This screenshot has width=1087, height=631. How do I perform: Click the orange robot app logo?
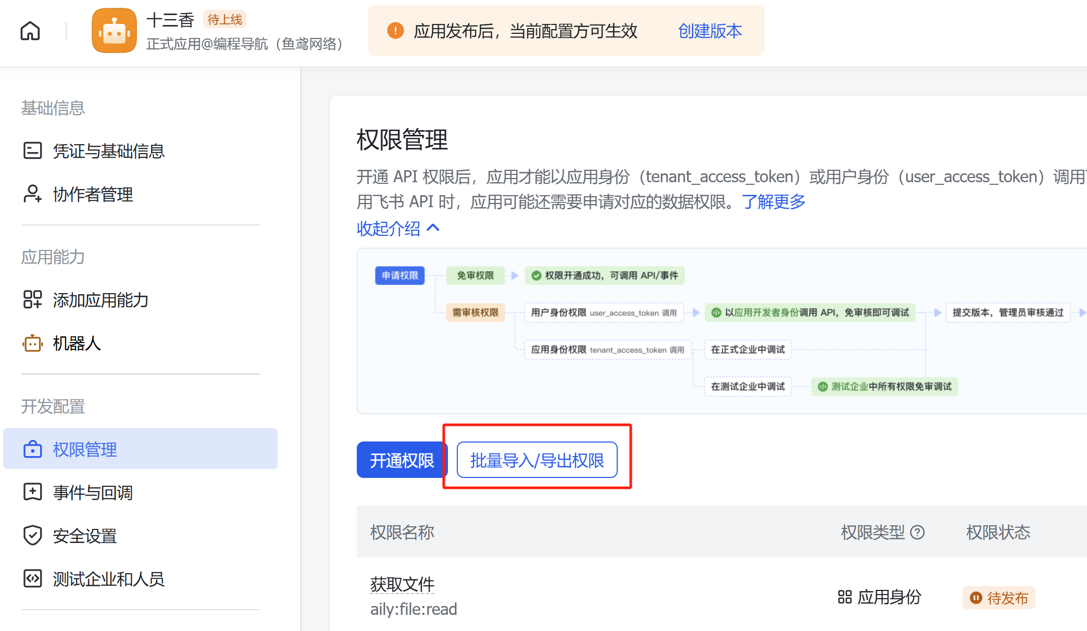click(x=114, y=31)
